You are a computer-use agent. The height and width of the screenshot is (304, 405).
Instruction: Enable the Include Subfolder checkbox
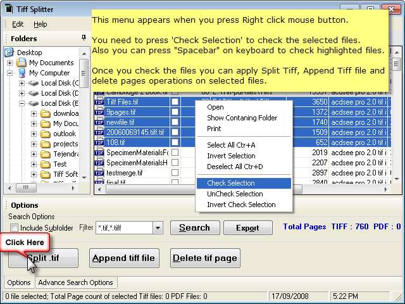point(14,228)
